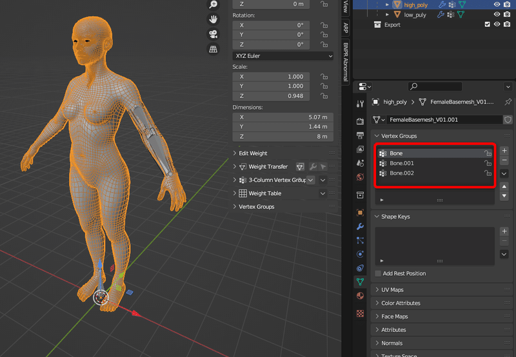Open the View Layer properties tab
This screenshot has height=357, width=516.
tap(360, 150)
